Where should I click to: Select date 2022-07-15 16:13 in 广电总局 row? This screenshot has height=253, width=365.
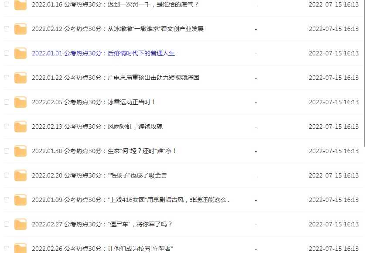(334, 78)
